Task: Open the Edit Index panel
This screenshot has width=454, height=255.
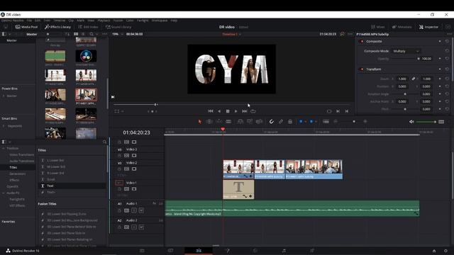Action: (x=88, y=27)
